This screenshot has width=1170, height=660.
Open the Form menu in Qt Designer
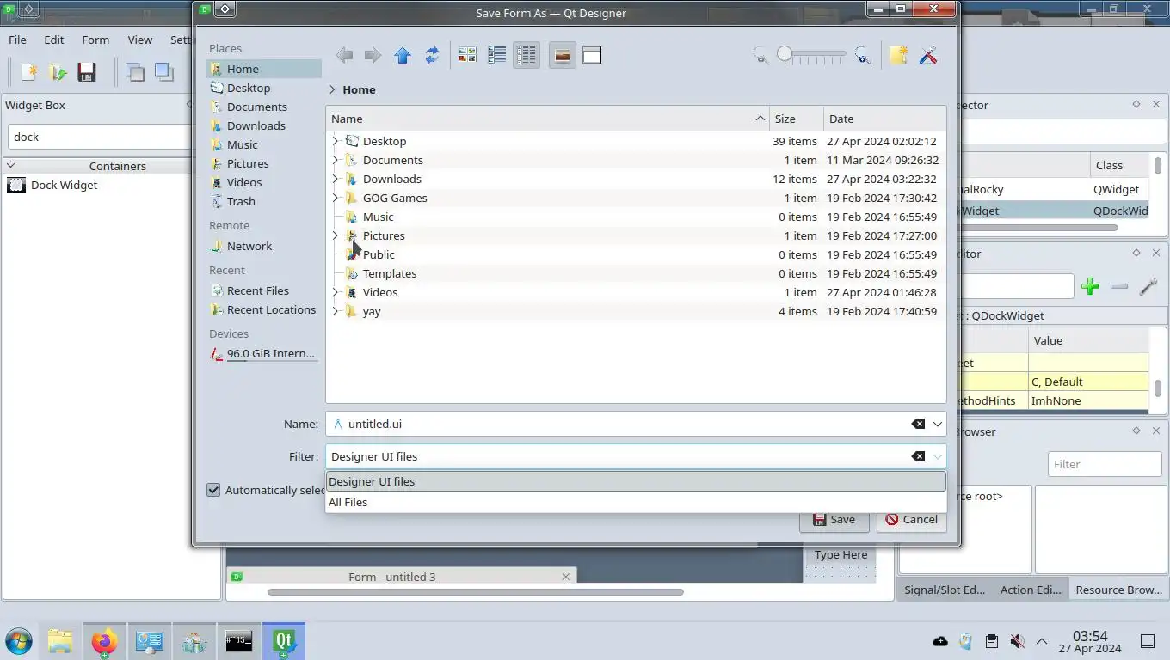pos(95,40)
